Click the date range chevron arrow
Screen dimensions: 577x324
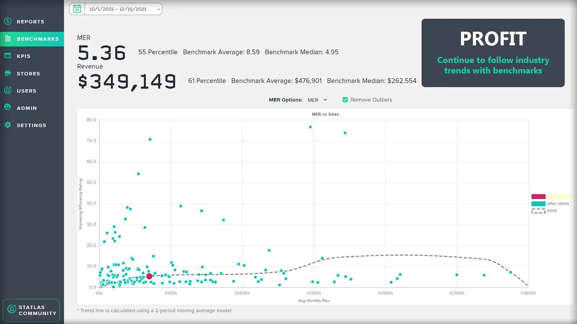[158, 9]
